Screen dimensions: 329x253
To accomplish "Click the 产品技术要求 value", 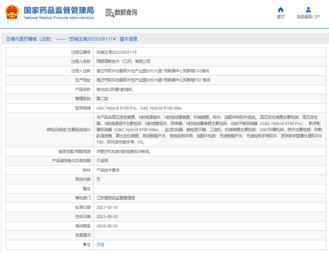I will [108, 170].
